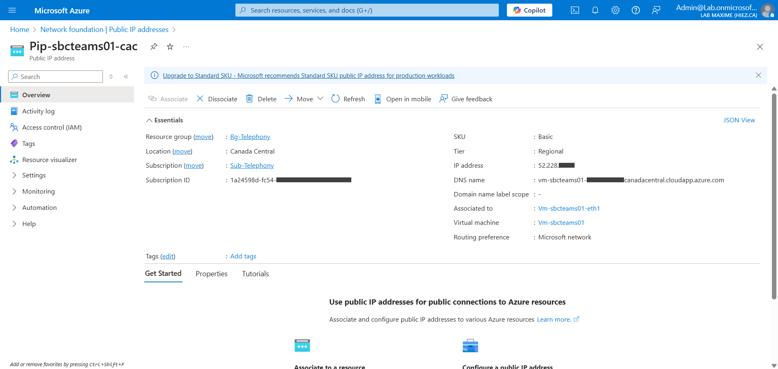Click the top search resources field
Image resolution: width=778 pixels, height=369 pixels.
coord(367,11)
